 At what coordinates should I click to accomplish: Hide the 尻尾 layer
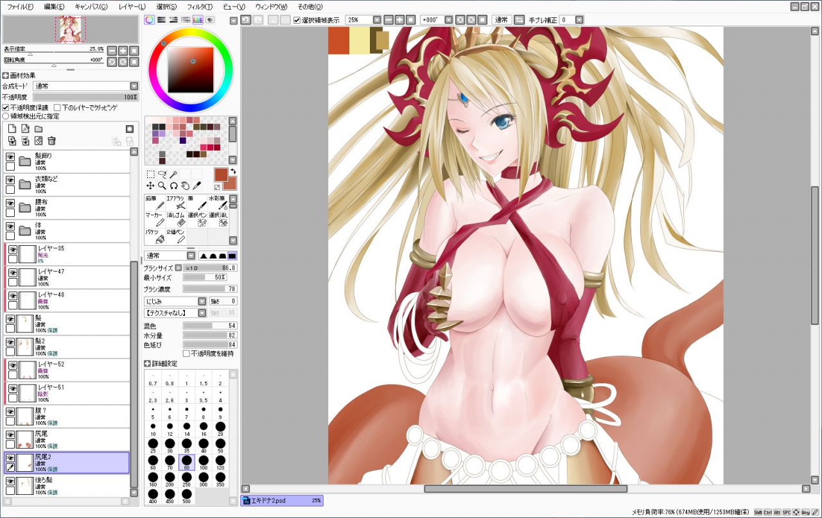tap(10, 435)
